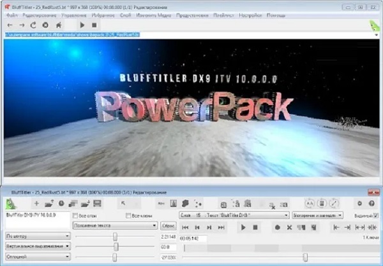Open the 'Ускорение и замедл.' dropdown
The width and height of the screenshot is (383, 266).
[317, 215]
